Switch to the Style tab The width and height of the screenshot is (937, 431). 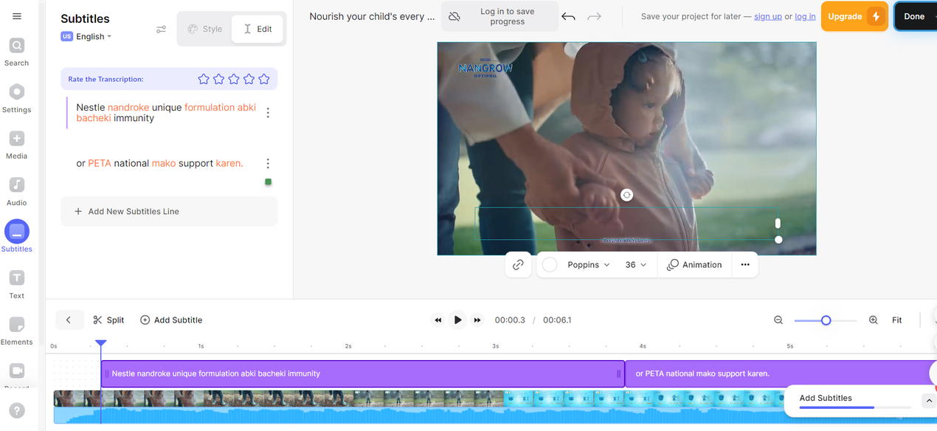click(x=204, y=29)
